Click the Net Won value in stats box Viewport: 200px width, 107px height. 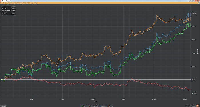tap(14, 14)
